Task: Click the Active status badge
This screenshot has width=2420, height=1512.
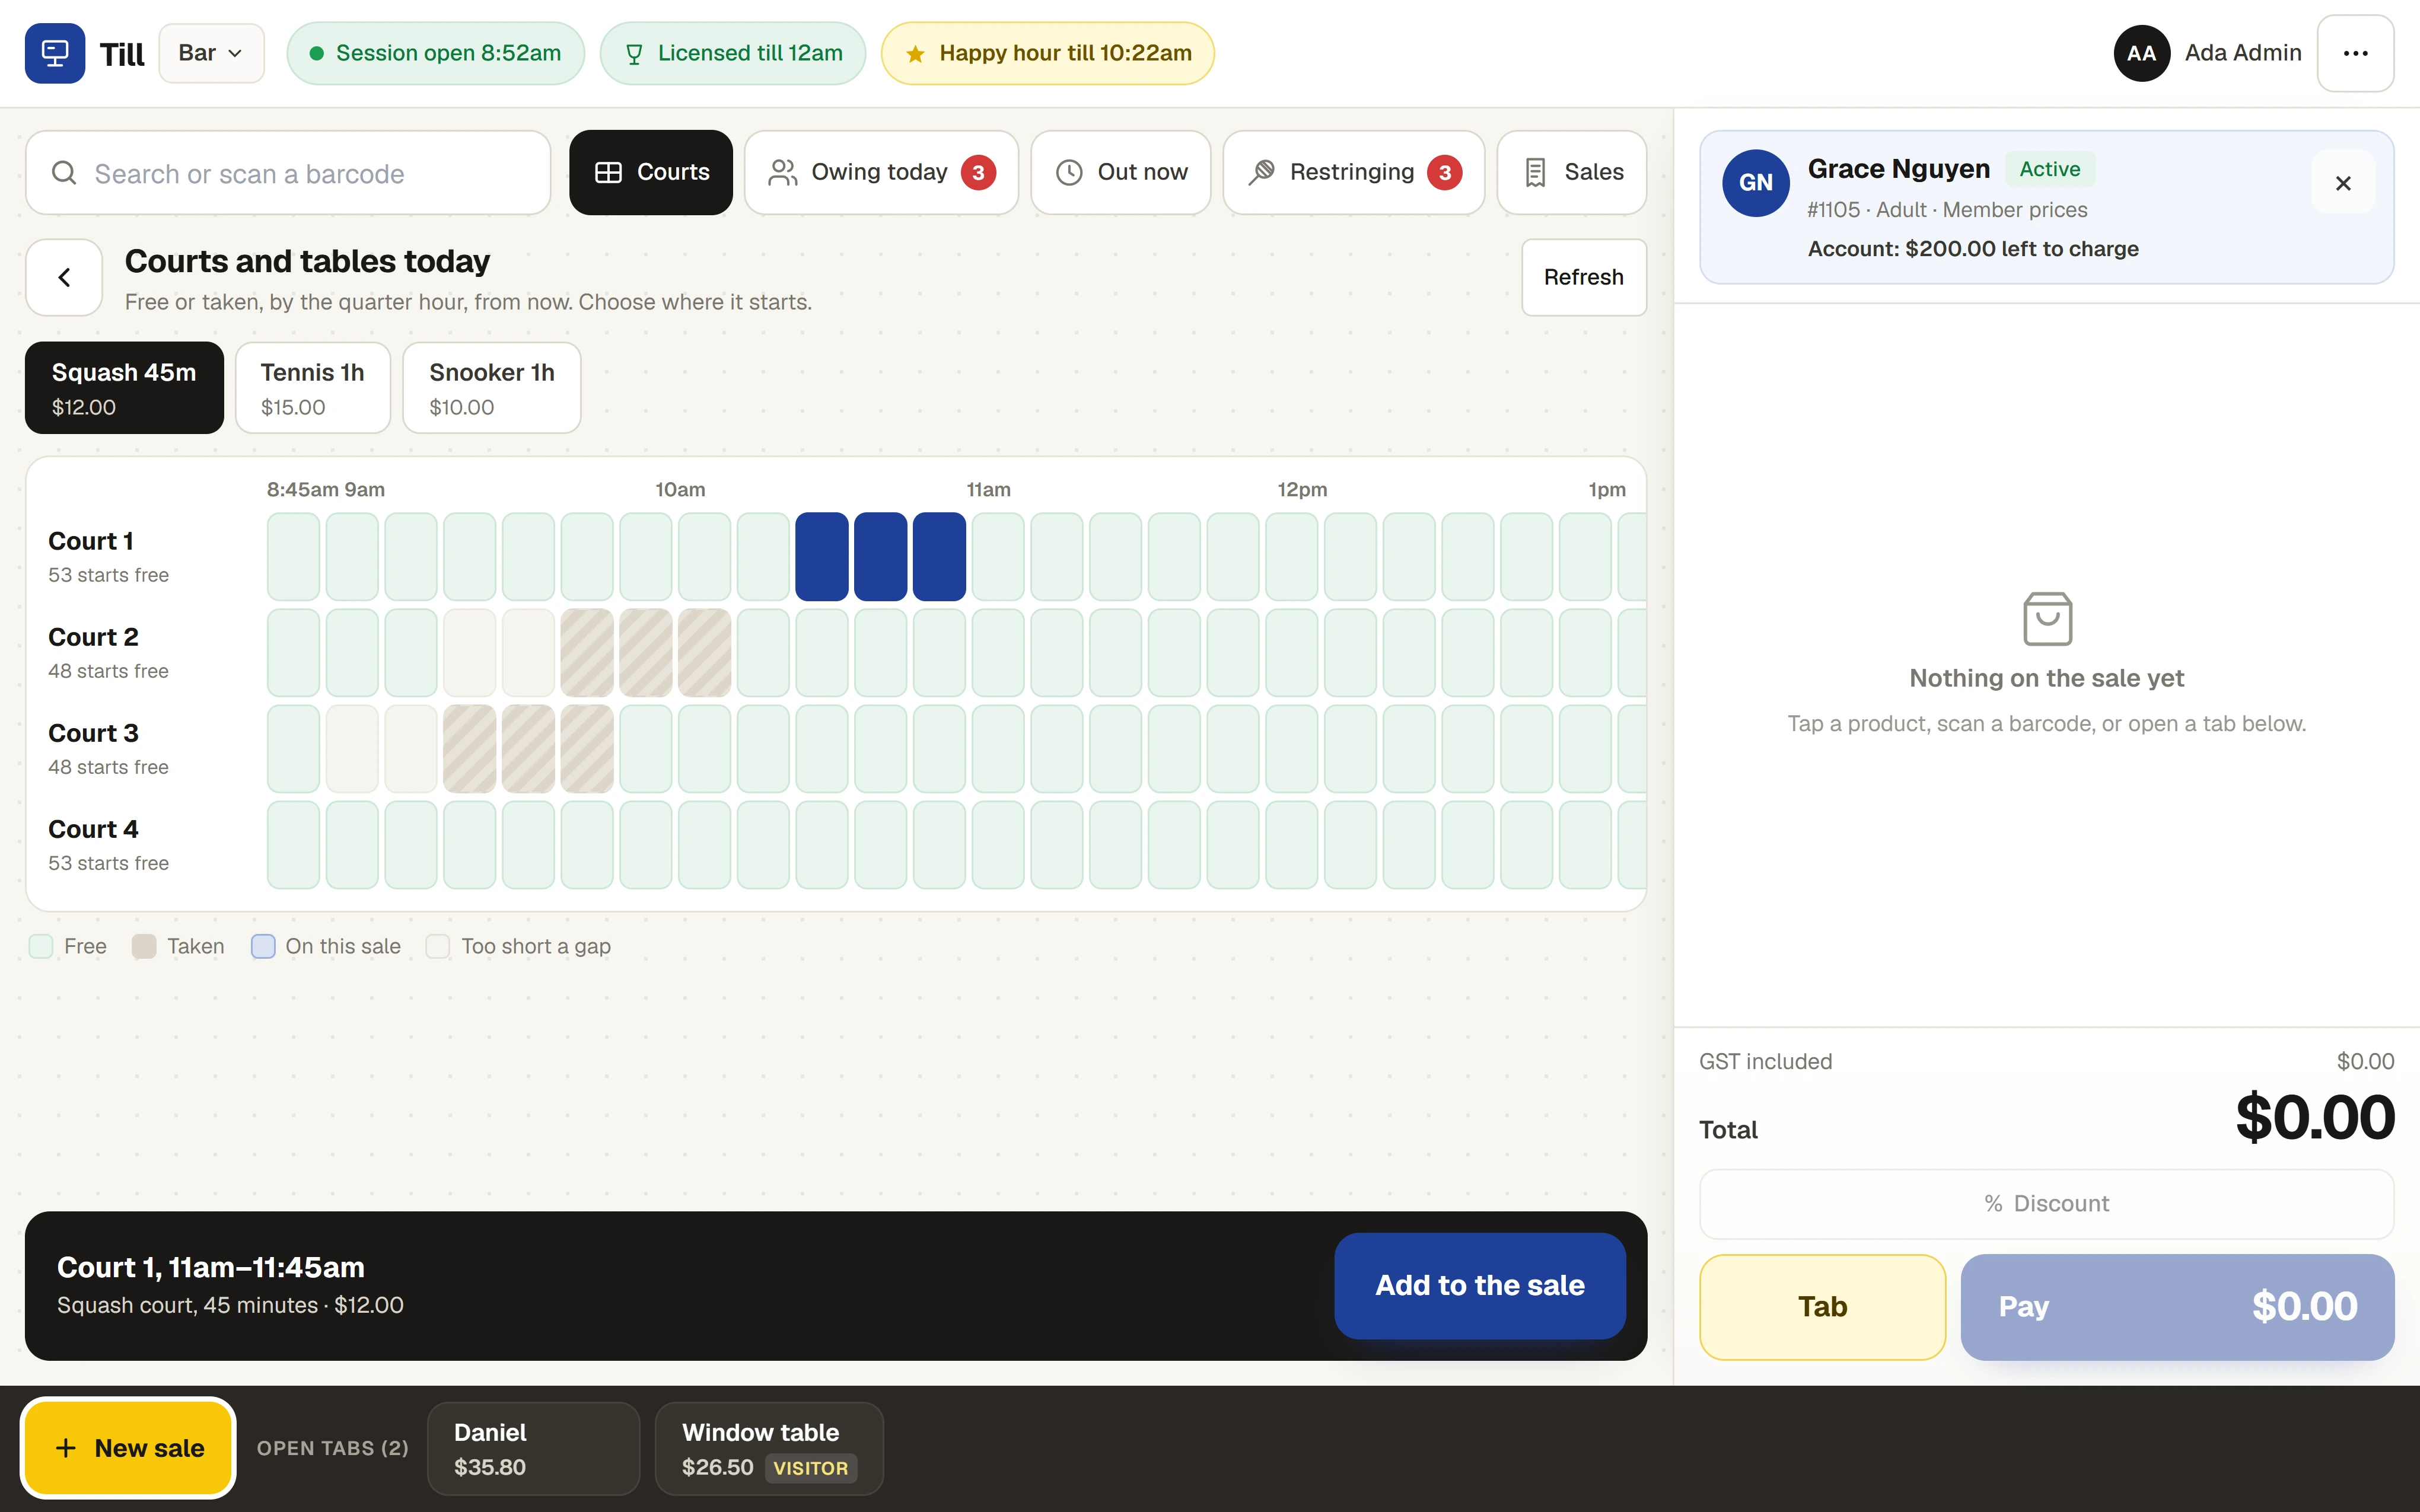Action: click(x=2050, y=169)
